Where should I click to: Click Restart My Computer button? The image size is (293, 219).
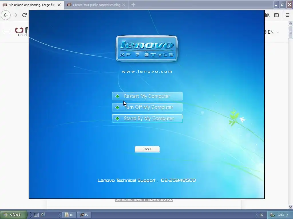[x=147, y=96]
